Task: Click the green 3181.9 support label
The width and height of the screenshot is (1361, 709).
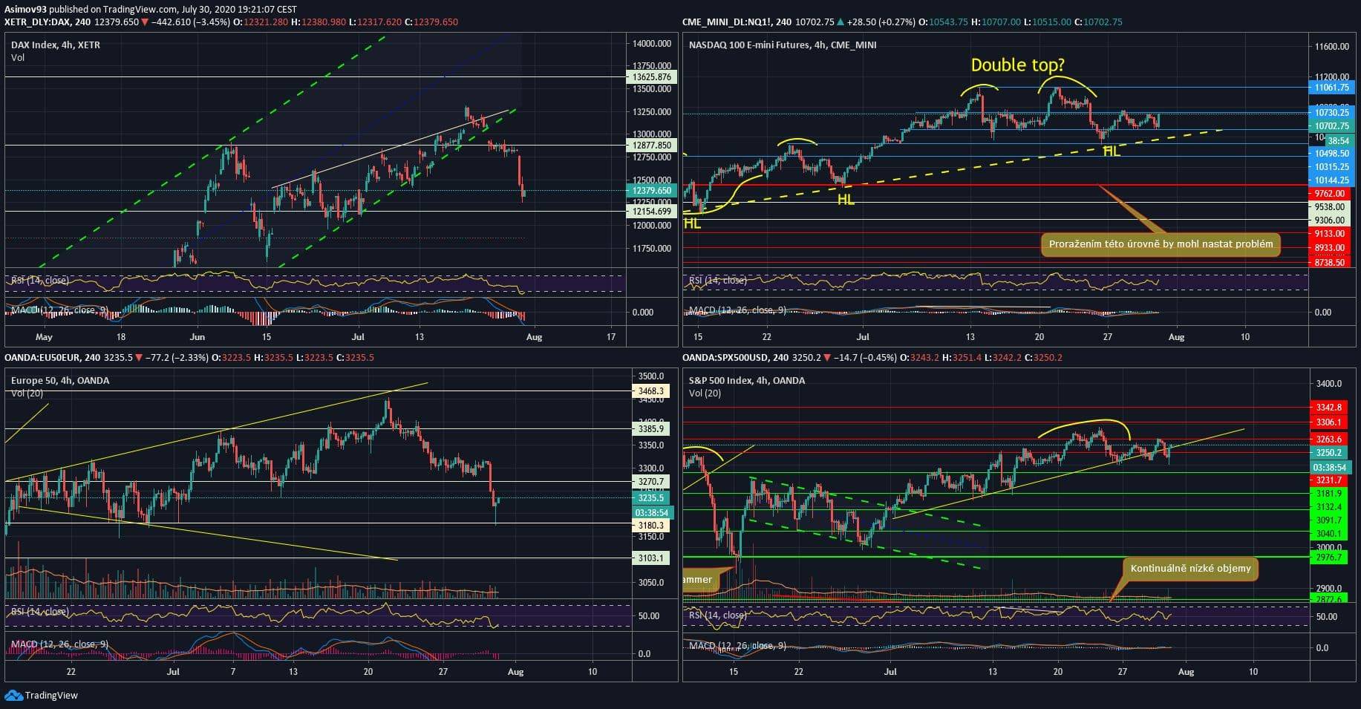Action: point(1329,494)
